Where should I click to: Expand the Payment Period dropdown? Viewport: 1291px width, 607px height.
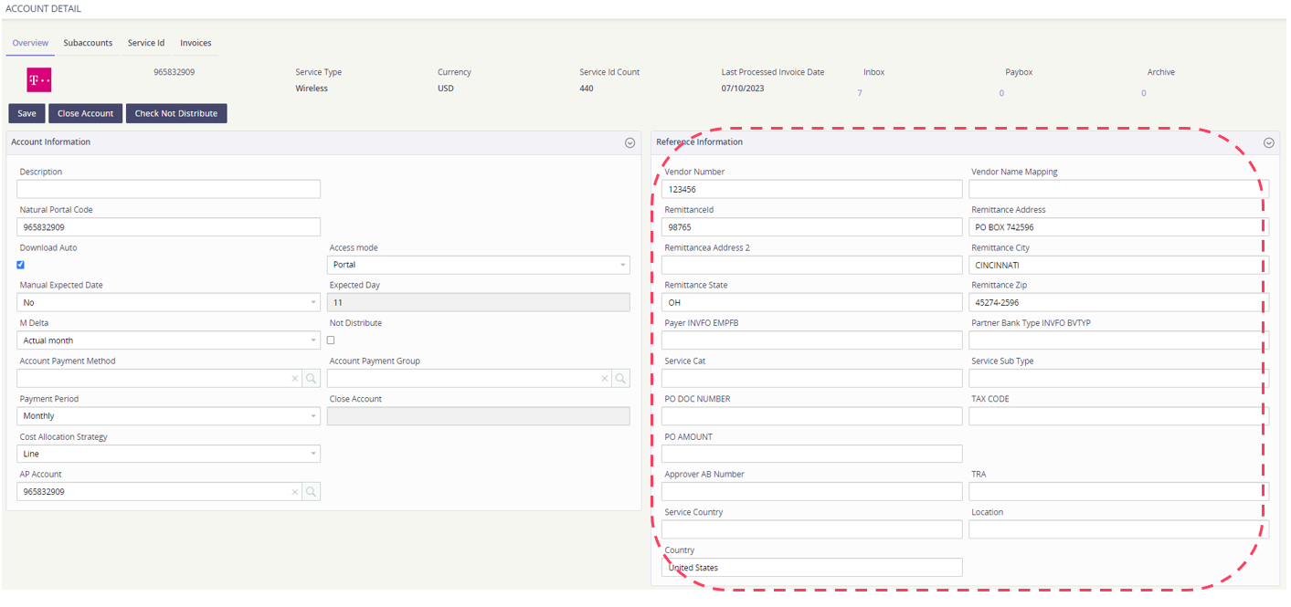pos(169,416)
